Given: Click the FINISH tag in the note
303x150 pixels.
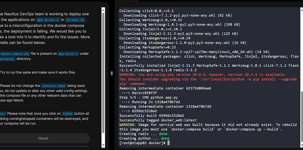Looking at the screenshot, I should (67, 114).
